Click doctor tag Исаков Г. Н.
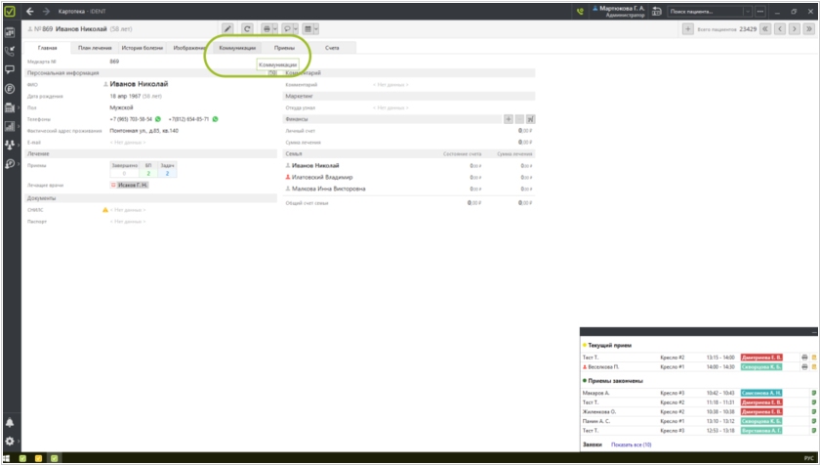 [x=131, y=185]
